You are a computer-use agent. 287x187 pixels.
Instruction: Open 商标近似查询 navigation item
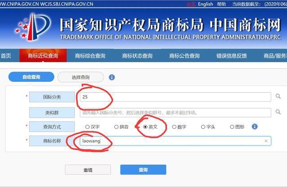pyautogui.click(x=43, y=56)
